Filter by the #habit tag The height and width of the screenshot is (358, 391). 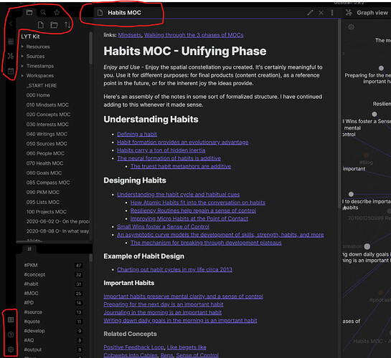point(31,284)
